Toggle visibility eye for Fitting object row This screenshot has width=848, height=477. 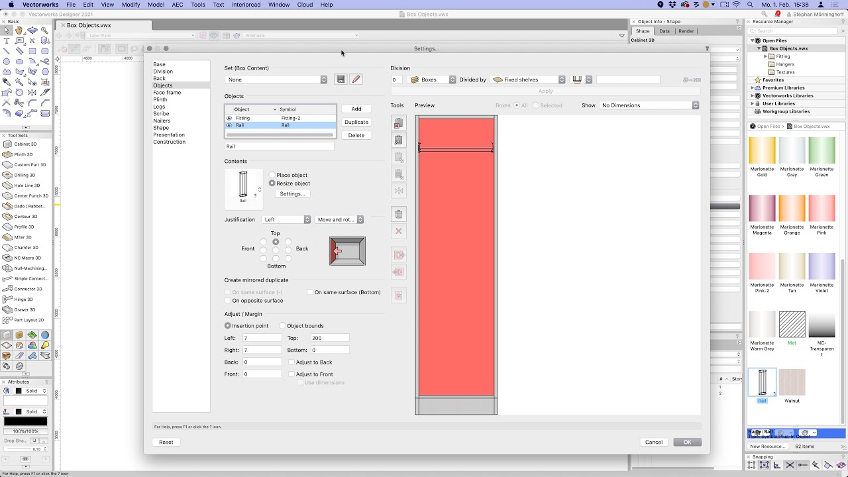click(229, 118)
